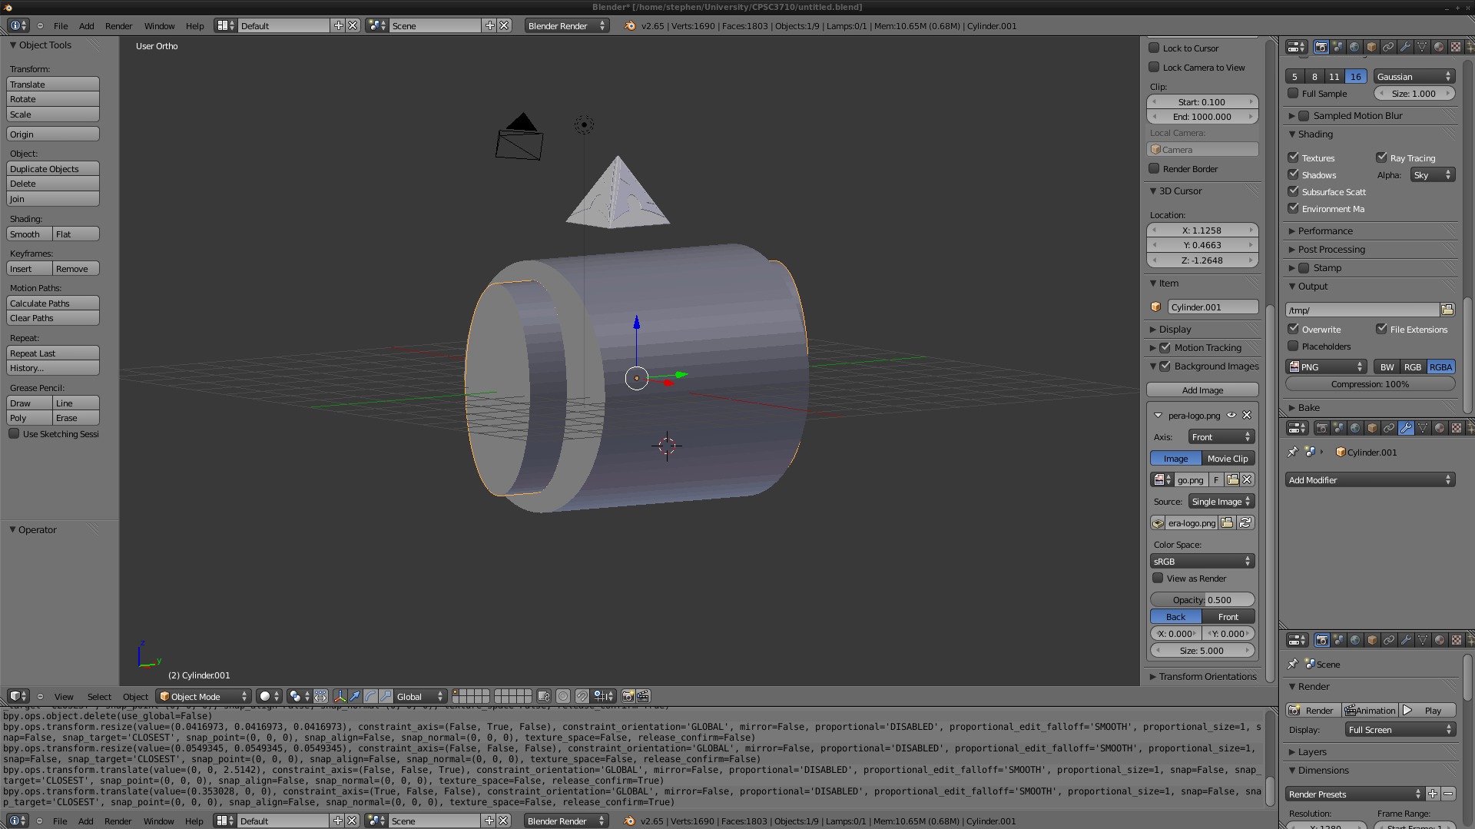Viewport: 1475px width, 829px height.
Task: Click the Add Image button
Action: (x=1202, y=390)
